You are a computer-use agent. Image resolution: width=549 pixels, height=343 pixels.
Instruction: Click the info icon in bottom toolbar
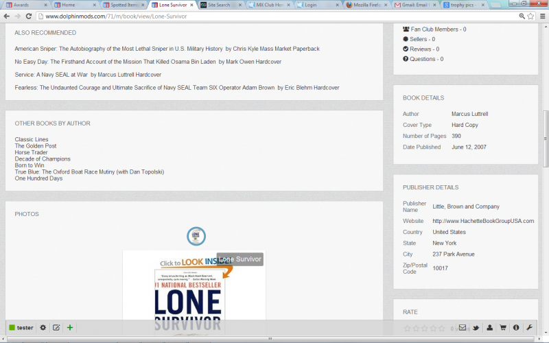[x=516, y=328]
